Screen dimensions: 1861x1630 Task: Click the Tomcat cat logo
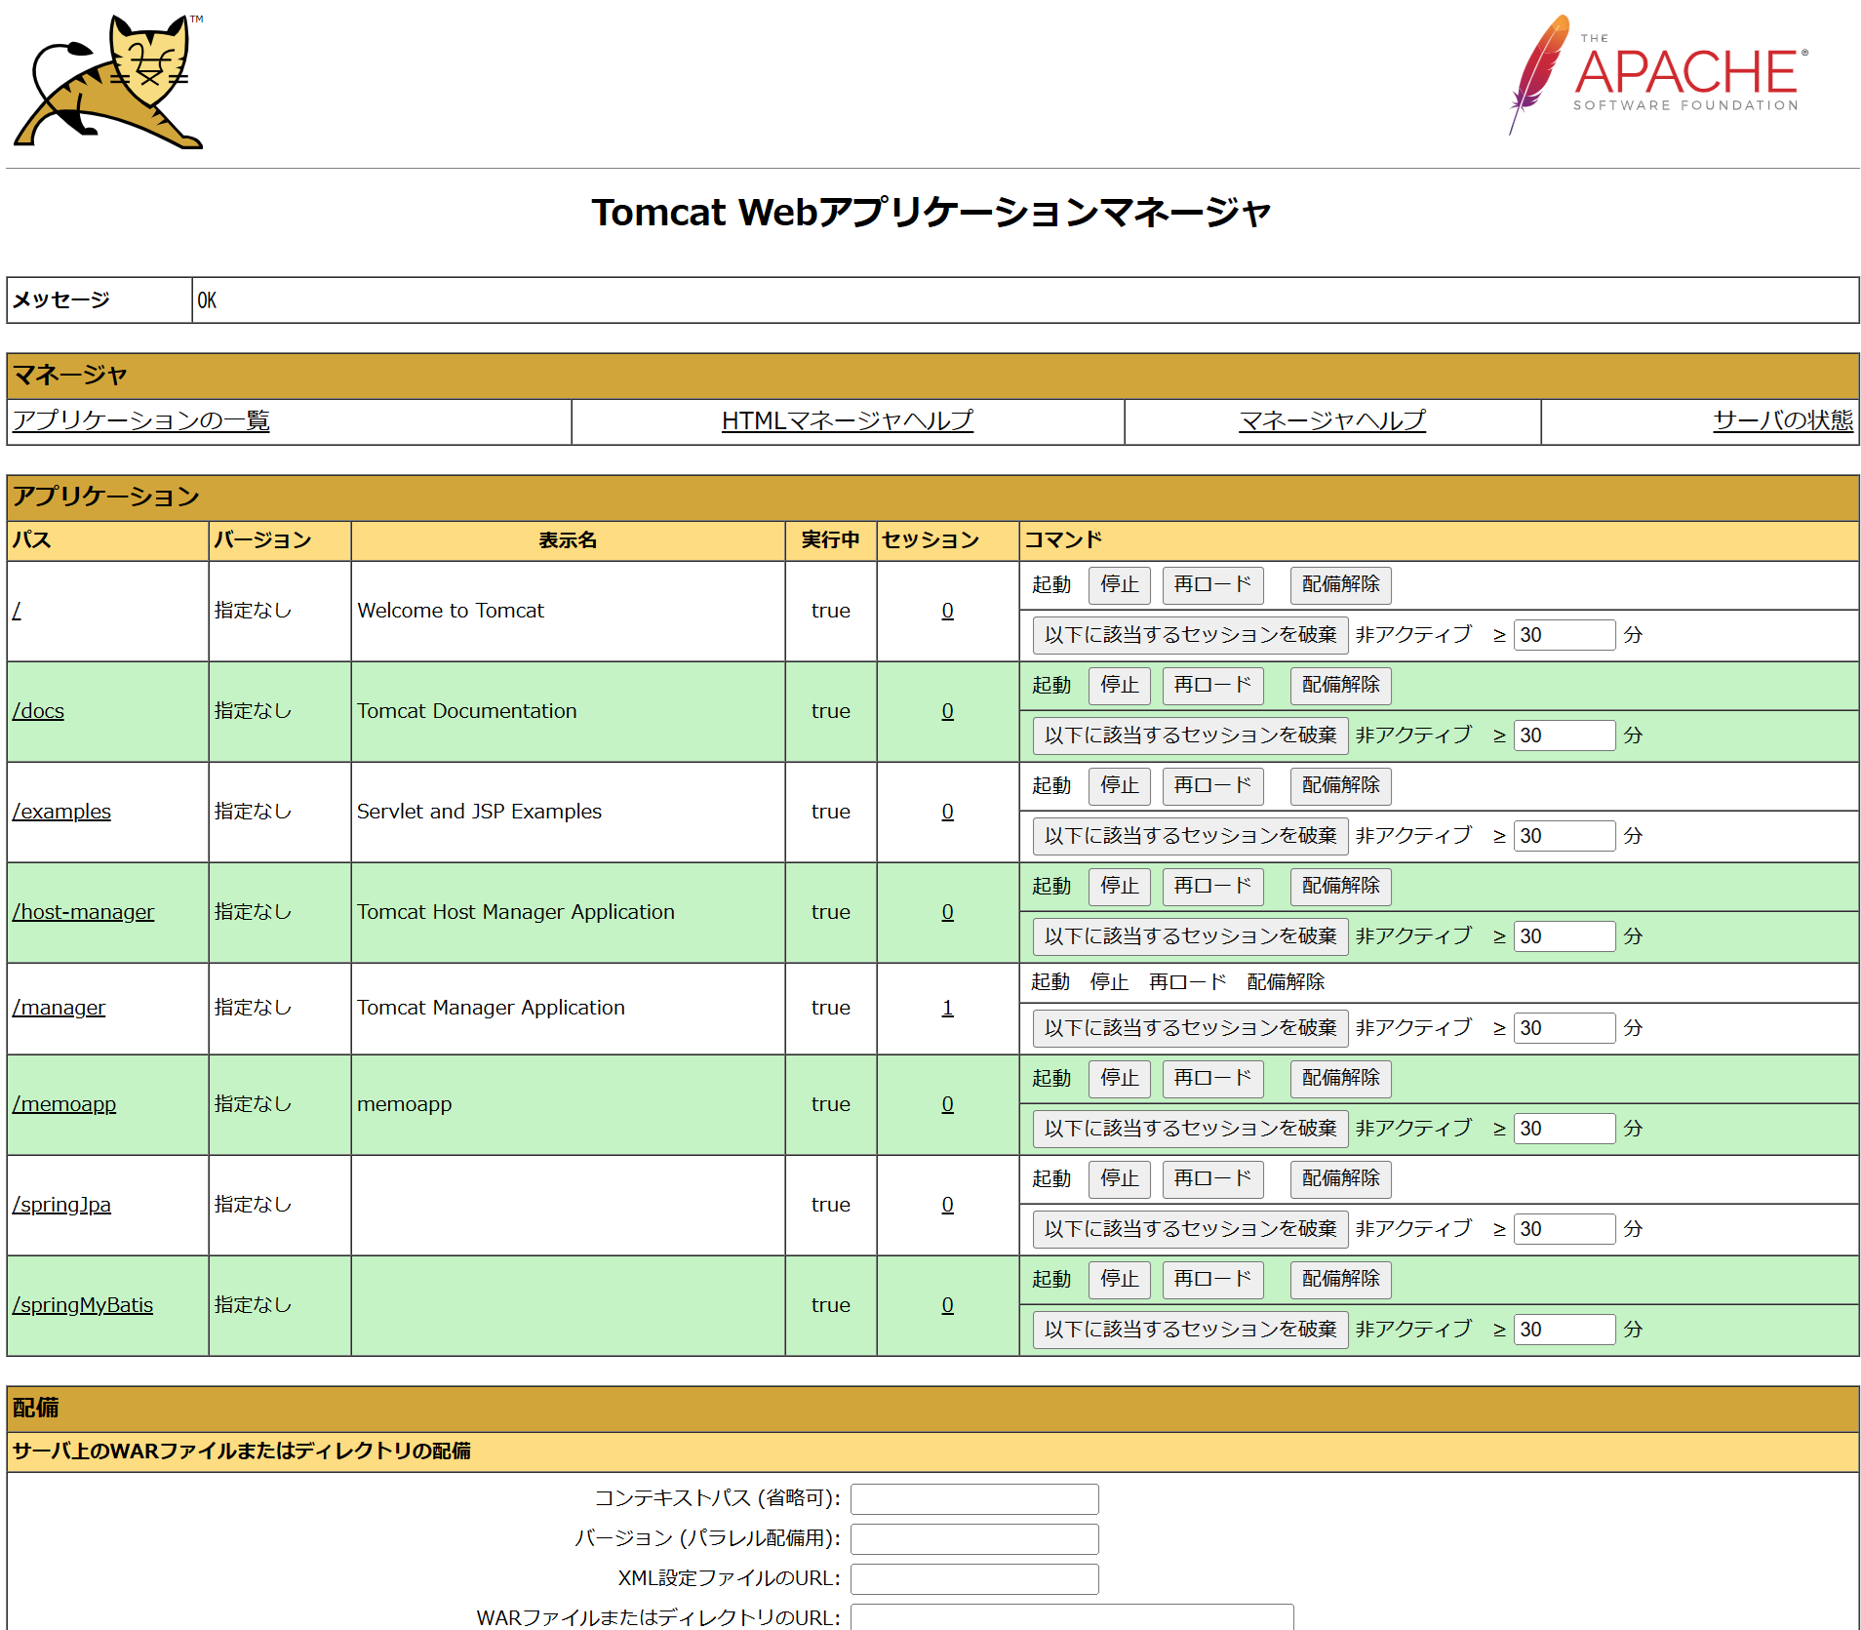pos(107,80)
